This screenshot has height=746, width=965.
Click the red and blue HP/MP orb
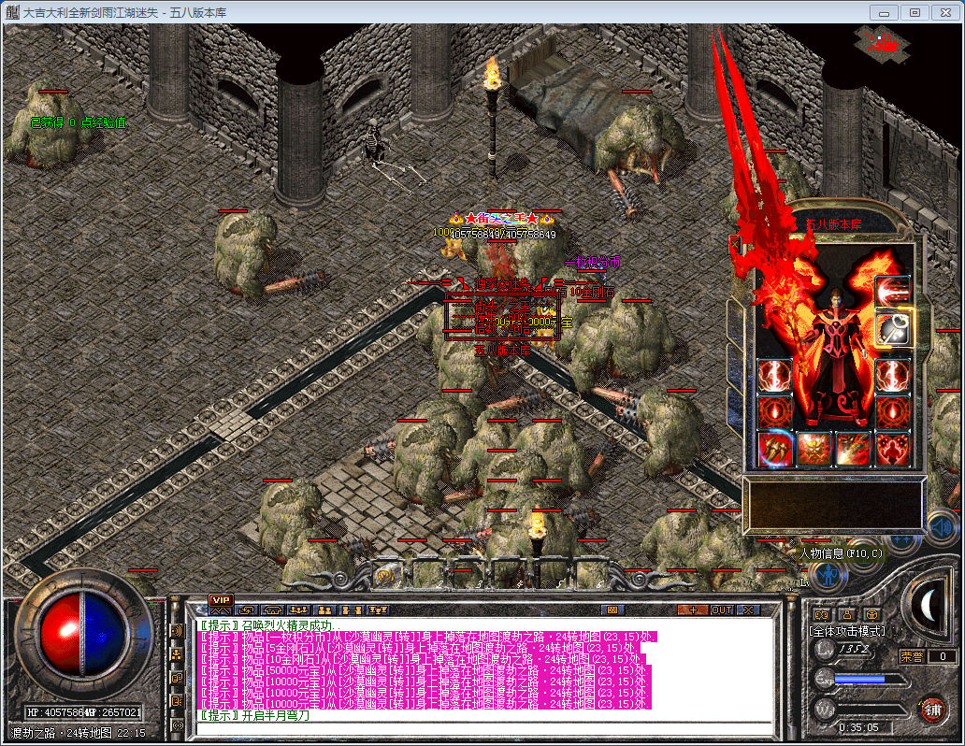pos(82,634)
